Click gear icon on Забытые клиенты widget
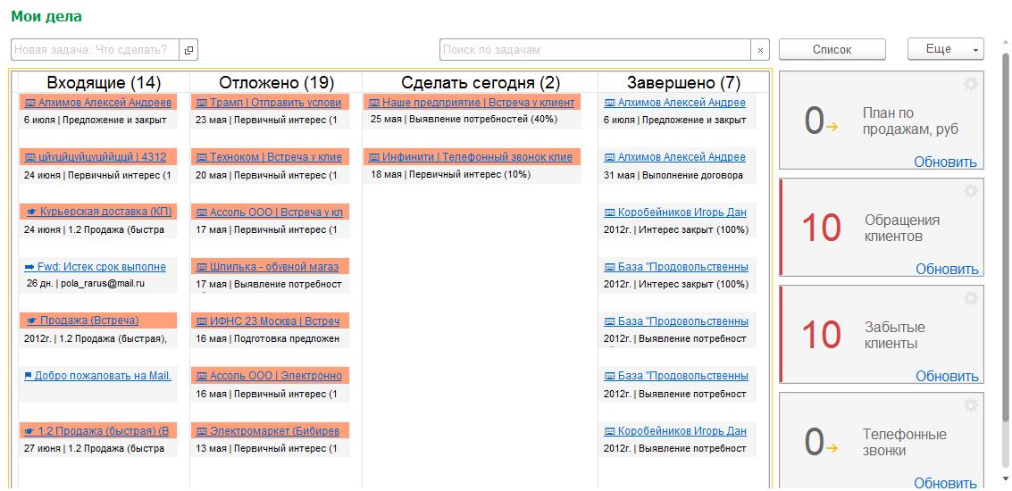The height and width of the screenshot is (491, 1012). pyautogui.click(x=971, y=298)
